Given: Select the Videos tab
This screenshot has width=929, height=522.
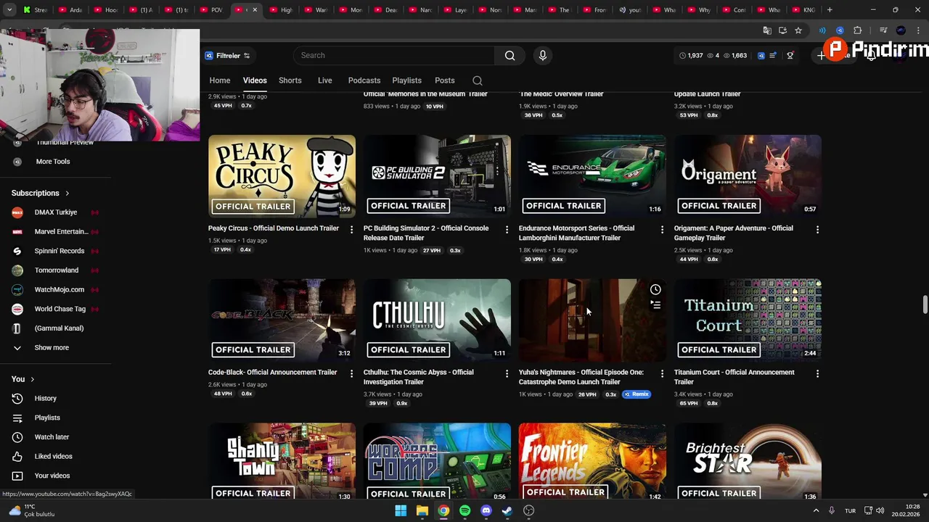Looking at the screenshot, I should pos(255,80).
